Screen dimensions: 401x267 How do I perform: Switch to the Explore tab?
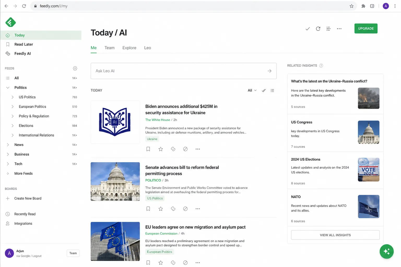coord(129,48)
